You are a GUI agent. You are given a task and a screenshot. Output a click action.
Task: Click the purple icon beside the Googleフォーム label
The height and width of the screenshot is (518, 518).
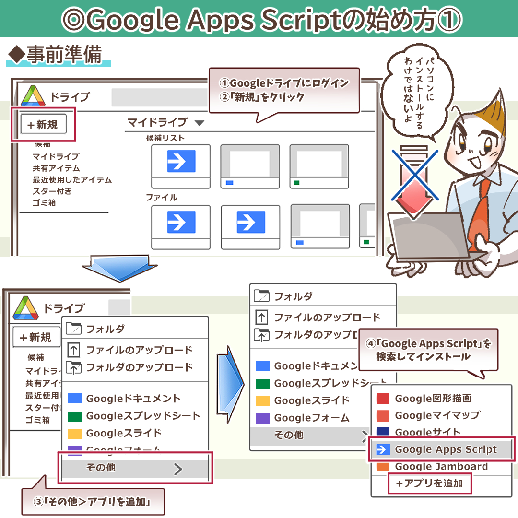tap(263, 418)
